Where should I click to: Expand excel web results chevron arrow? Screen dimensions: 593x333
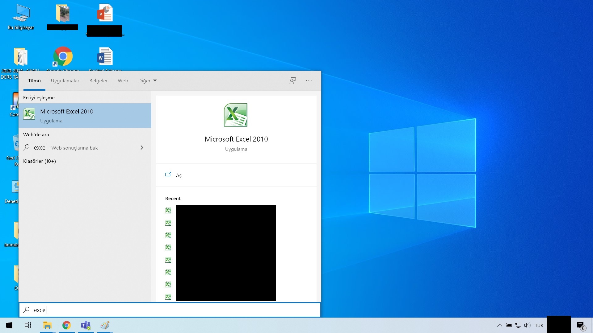142,148
